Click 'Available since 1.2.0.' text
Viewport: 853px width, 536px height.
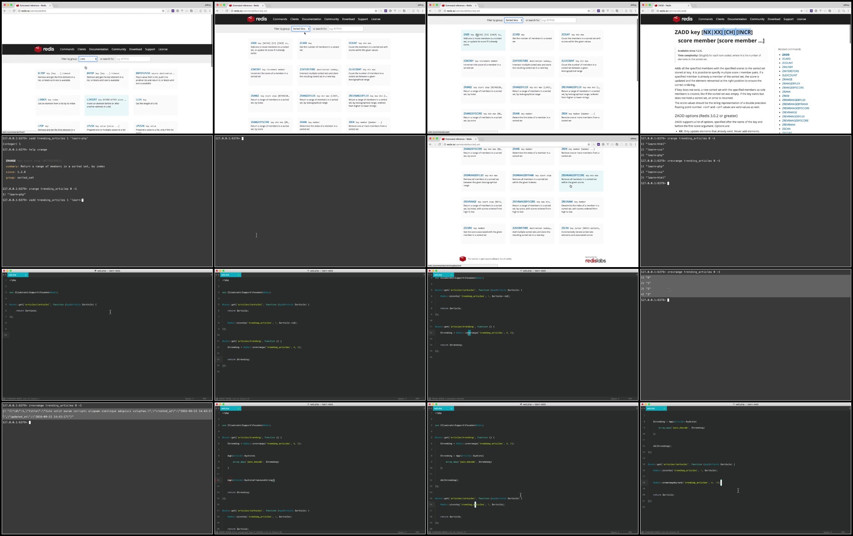pyautogui.click(x=690, y=51)
